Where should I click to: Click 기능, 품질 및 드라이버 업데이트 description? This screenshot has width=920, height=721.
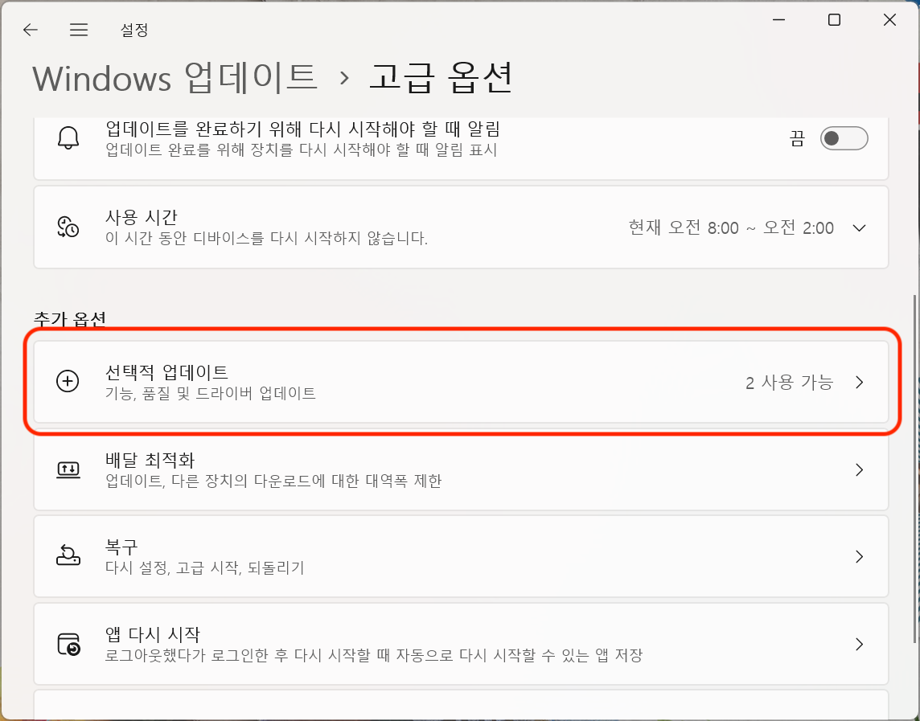[x=211, y=393]
